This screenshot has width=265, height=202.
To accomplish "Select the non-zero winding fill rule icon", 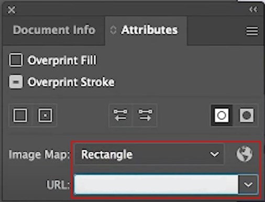I will click(x=222, y=115).
